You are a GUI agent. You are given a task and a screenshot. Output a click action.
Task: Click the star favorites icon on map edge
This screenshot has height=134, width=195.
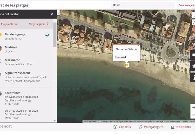pos(193,66)
